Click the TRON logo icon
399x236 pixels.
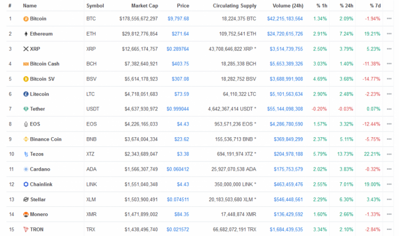(26, 229)
